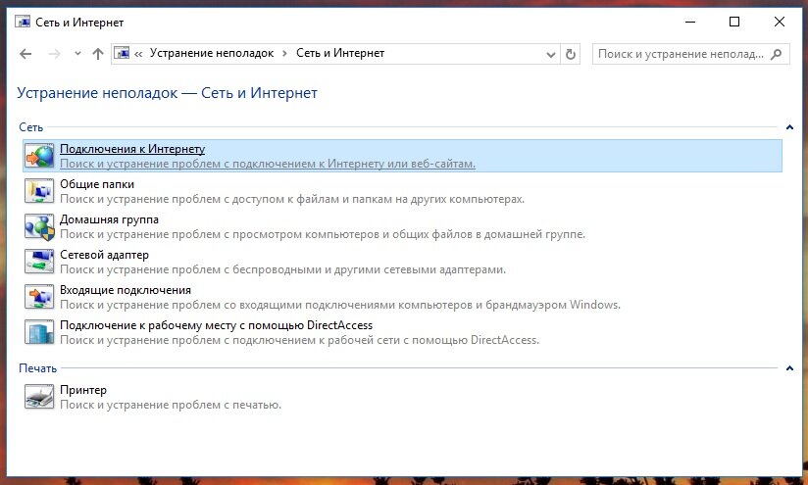The width and height of the screenshot is (808, 485).
Task: Expand the address bar history dropdown
Action: [x=551, y=54]
